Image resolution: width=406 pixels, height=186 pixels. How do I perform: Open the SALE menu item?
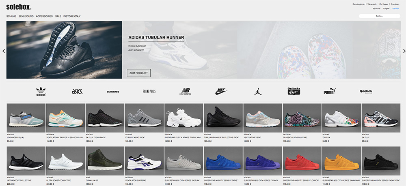pyautogui.click(x=58, y=16)
